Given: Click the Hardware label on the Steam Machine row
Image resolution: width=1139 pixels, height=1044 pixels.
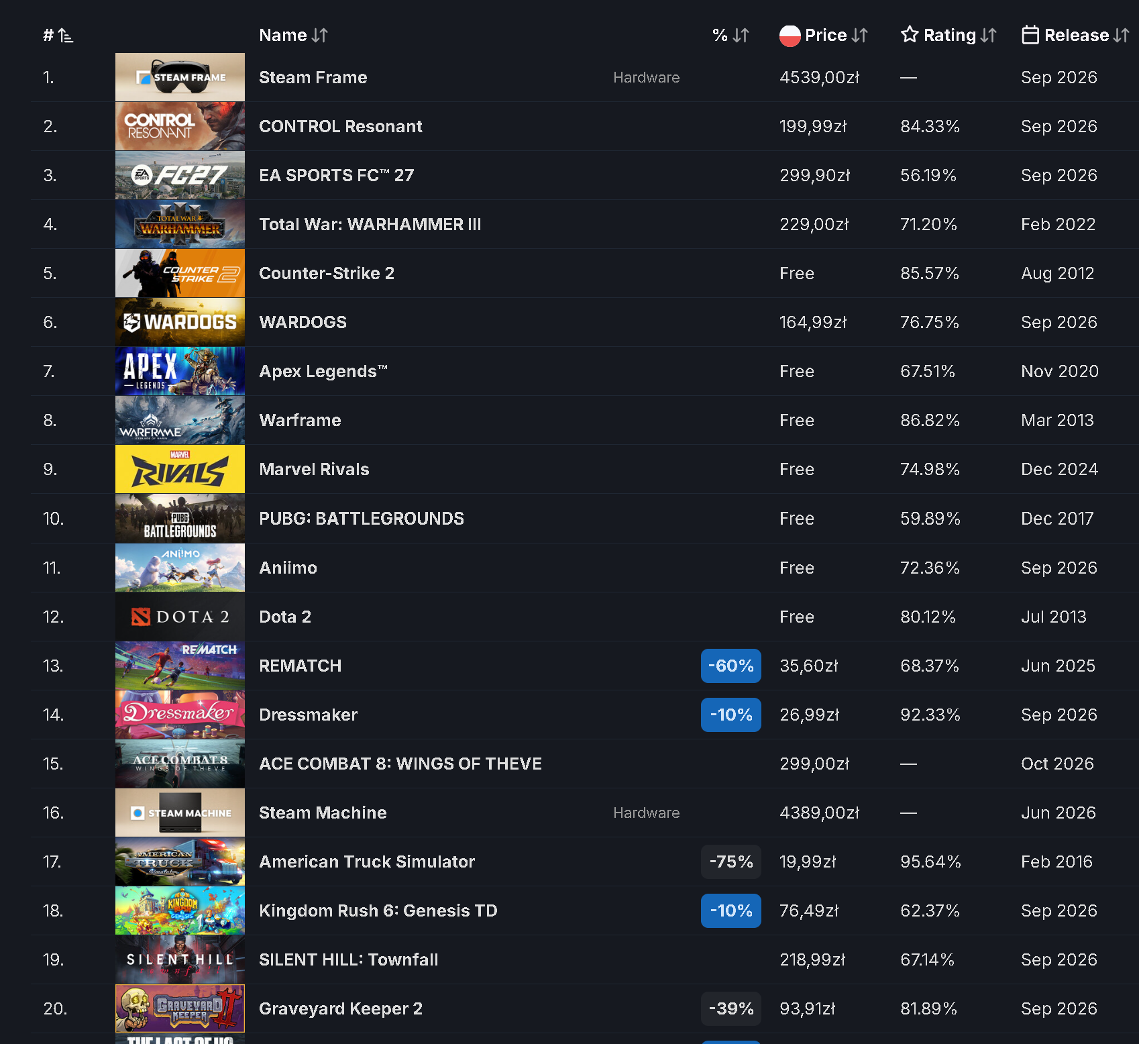Looking at the screenshot, I should tap(647, 813).
